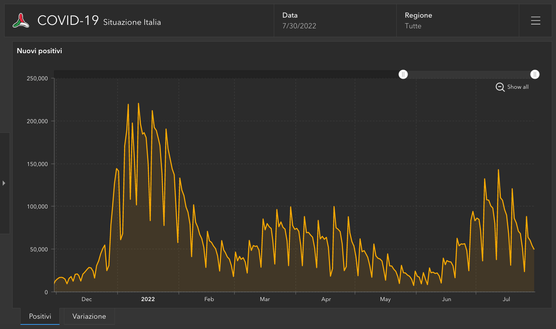
Task: Click the chart scrollbar track between handles
Action: pyautogui.click(x=469, y=75)
